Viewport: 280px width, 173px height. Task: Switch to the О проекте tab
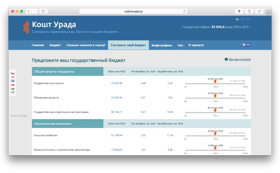coord(196,45)
